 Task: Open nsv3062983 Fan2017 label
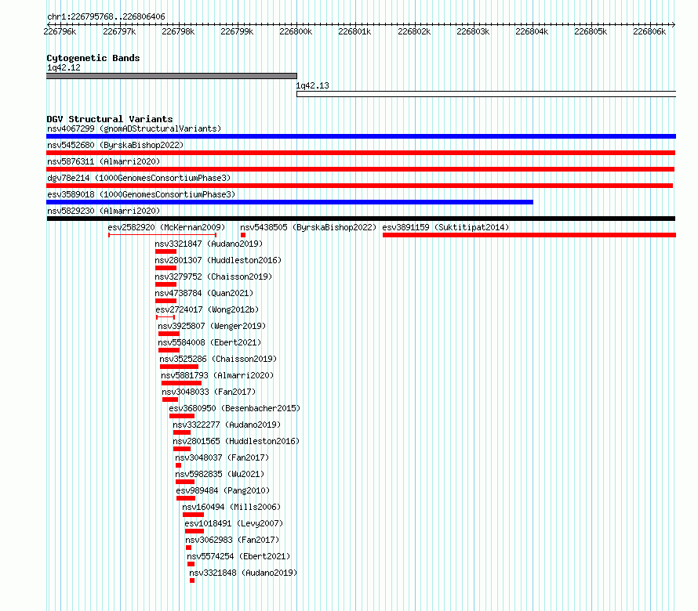tap(232, 540)
